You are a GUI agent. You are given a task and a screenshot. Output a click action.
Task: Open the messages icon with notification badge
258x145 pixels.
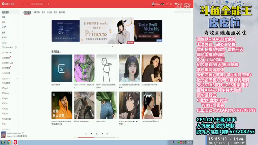click(175, 4)
